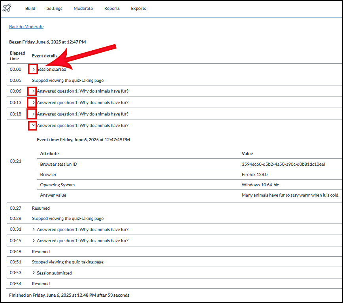Click the Elapsed time column header

[x=17, y=56]
